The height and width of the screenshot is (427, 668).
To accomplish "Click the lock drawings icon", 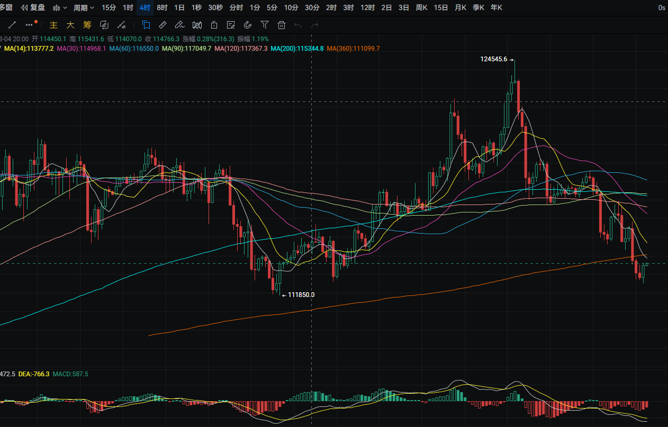I will (x=214, y=24).
